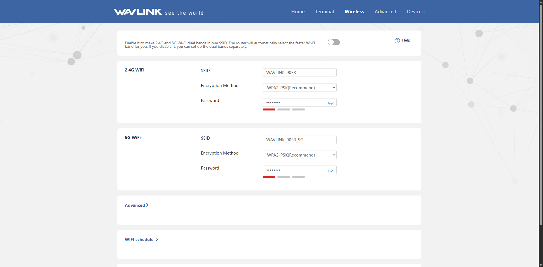Edit the 2.4G SSID field WAVLINK_9053
Screen dimensions: 543x267
tap(299, 72)
